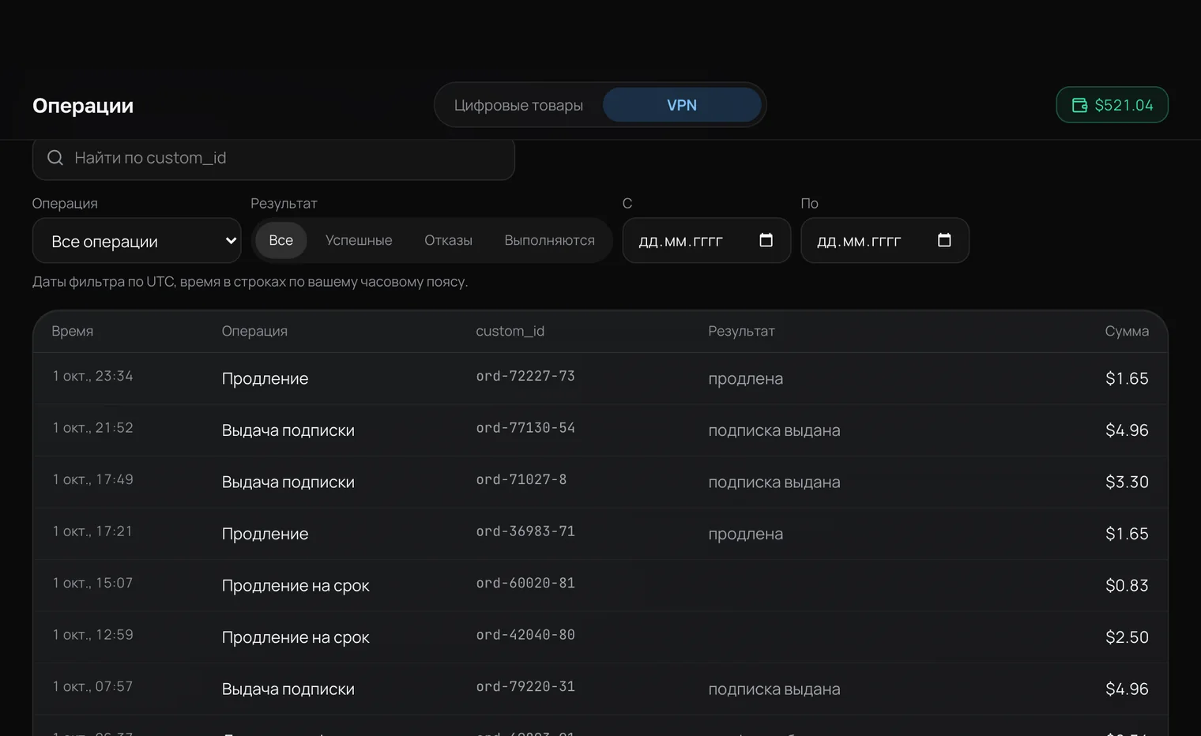Click the wallet icon in the balance button

(1079, 105)
